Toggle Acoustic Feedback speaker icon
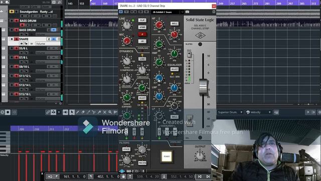The height and width of the screenshot is (181, 321). pyautogui.click(x=66, y=112)
